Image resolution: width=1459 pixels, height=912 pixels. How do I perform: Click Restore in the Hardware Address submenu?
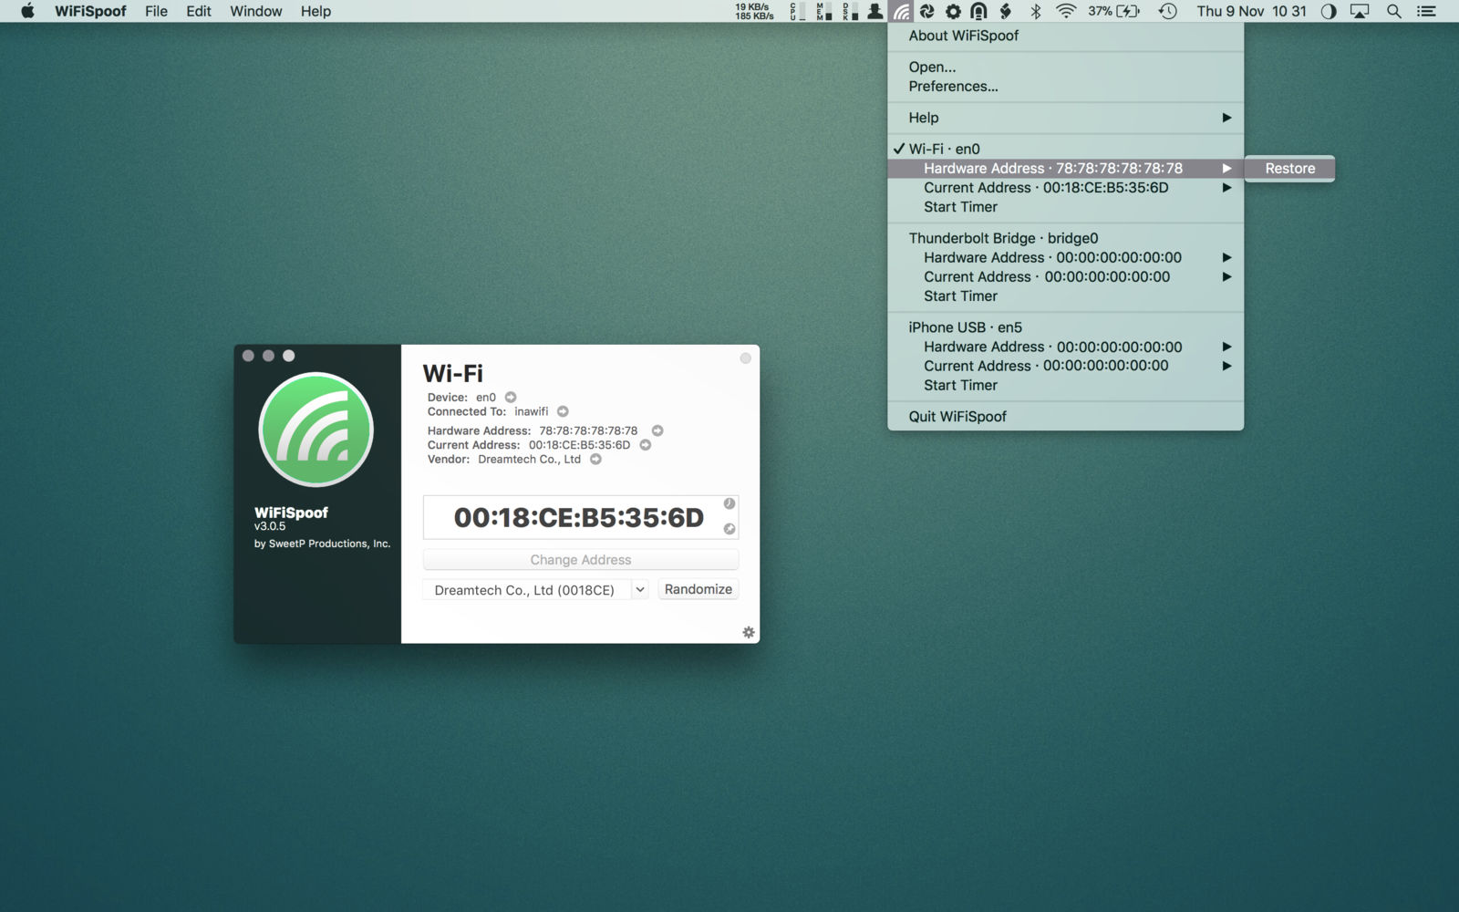click(x=1288, y=168)
